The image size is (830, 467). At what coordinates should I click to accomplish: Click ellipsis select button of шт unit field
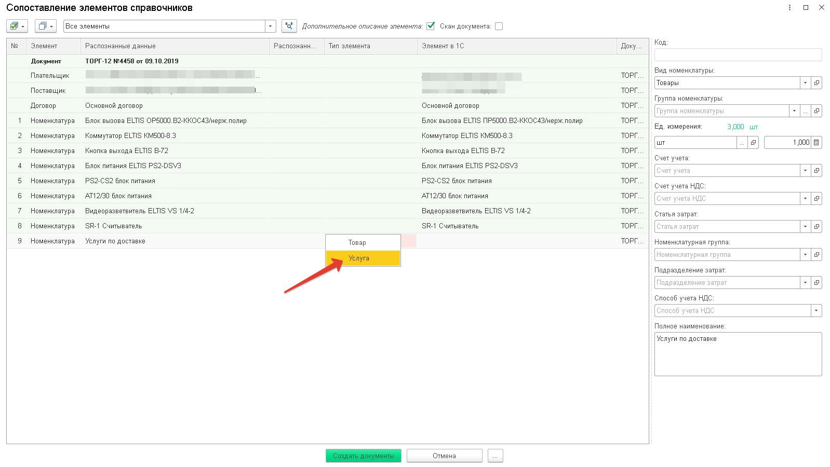tap(742, 142)
